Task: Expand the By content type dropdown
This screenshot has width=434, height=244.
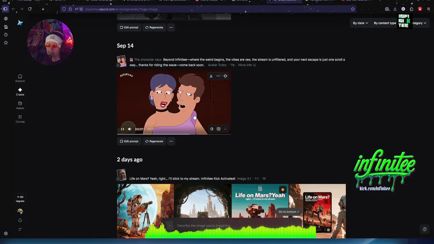Action: (x=385, y=23)
